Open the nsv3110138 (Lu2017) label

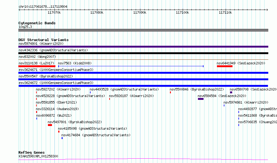click(36, 63)
